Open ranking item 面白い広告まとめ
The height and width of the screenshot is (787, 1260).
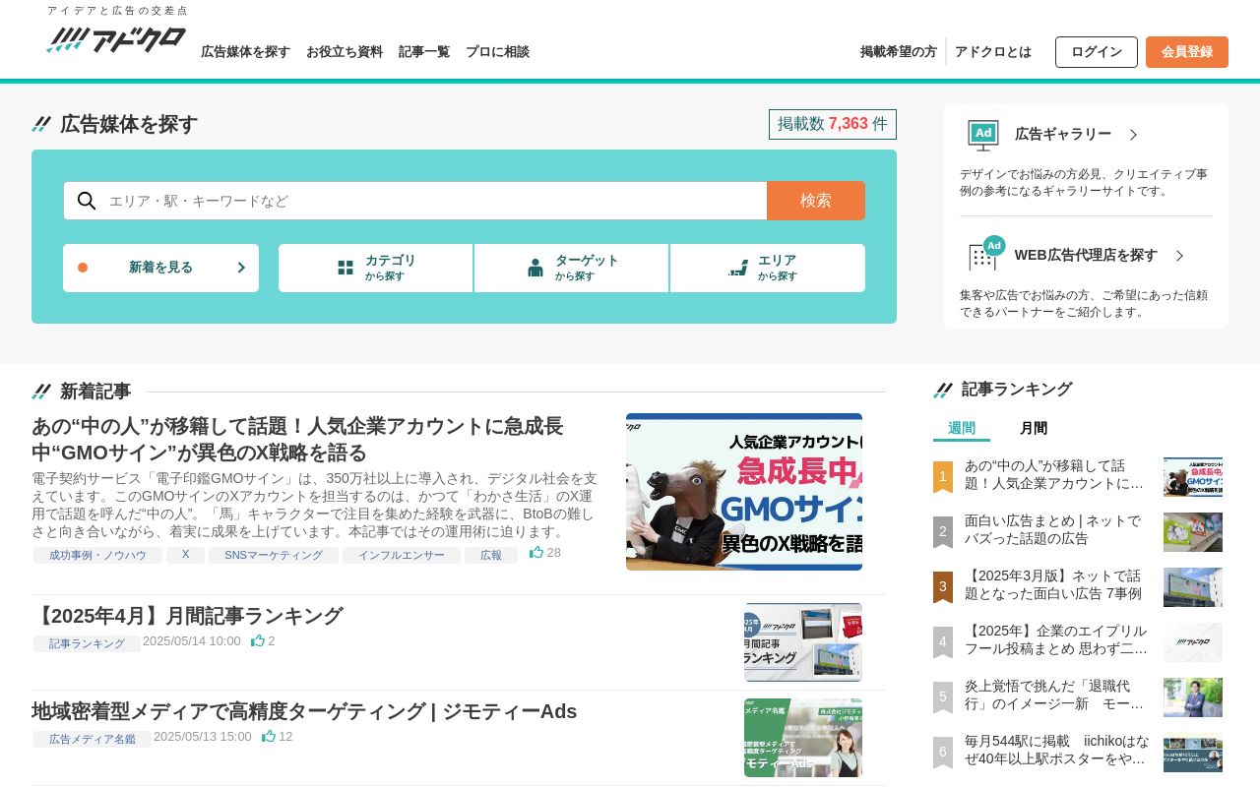tap(1053, 529)
